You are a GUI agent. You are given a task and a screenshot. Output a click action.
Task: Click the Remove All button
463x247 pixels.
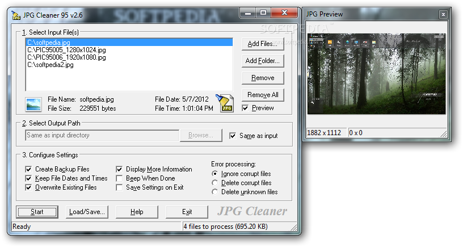pyautogui.click(x=263, y=95)
